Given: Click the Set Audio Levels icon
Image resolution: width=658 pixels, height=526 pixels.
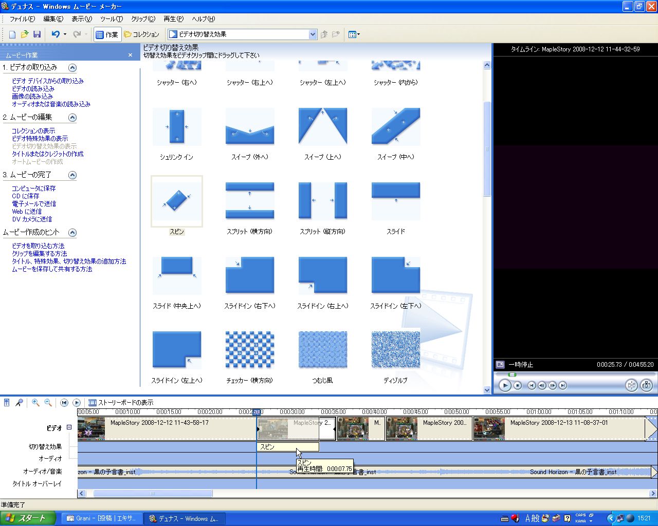Looking at the screenshot, I should pyautogui.click(x=7, y=403).
